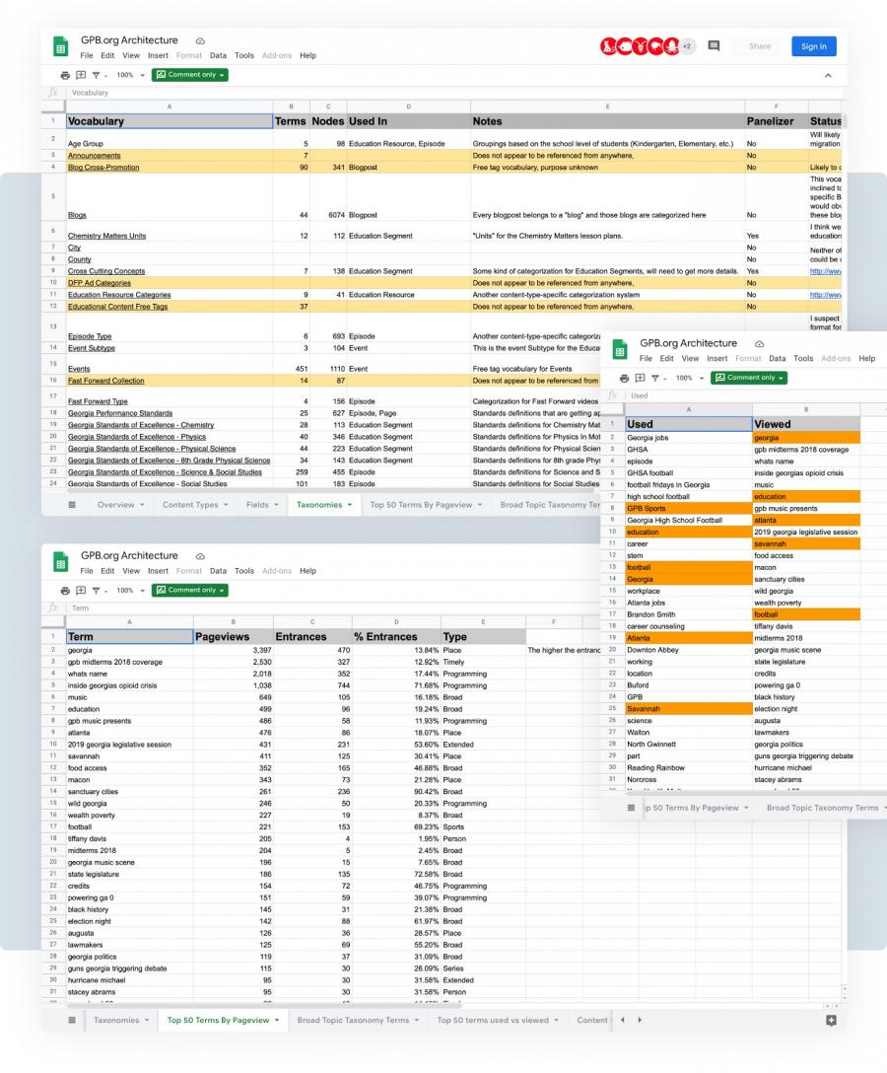
Task: Open the Chemistry Matters Units link
Action: pyautogui.click(x=106, y=236)
